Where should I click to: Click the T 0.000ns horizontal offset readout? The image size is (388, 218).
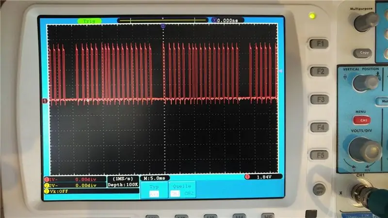[x=227, y=20]
